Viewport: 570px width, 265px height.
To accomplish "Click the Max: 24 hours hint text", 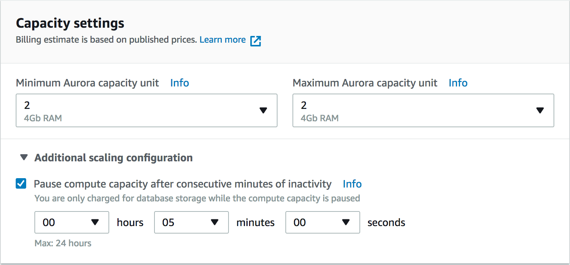I will pyautogui.click(x=63, y=243).
